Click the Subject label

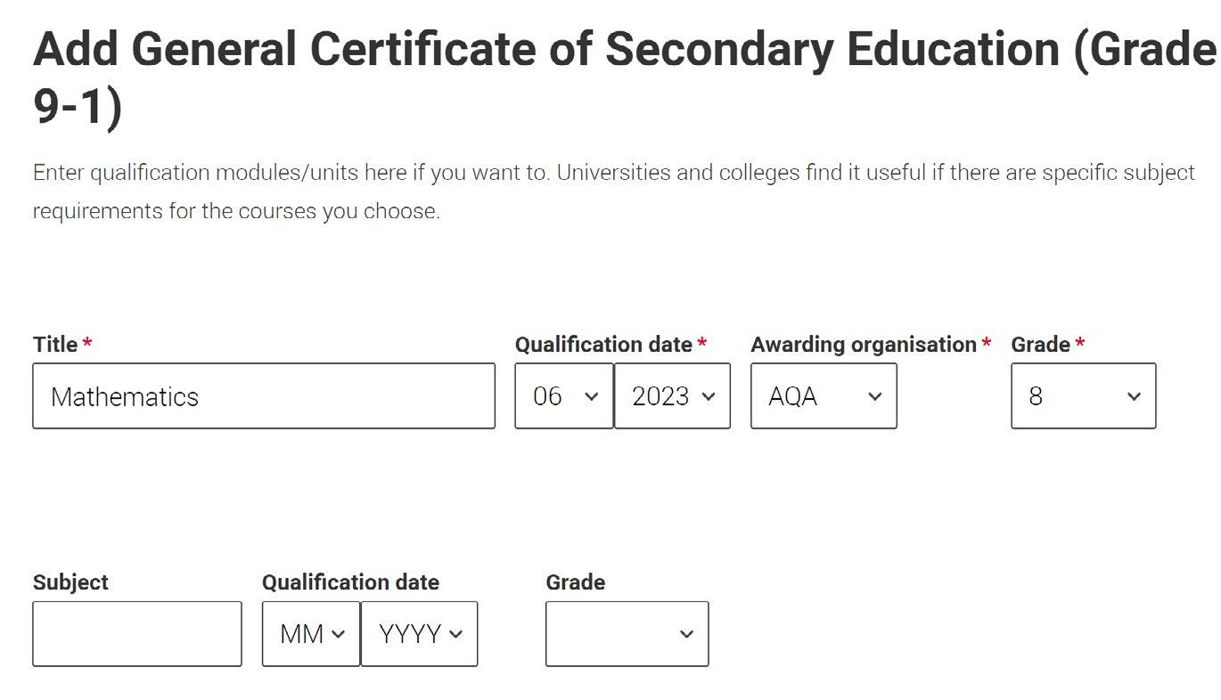(70, 582)
